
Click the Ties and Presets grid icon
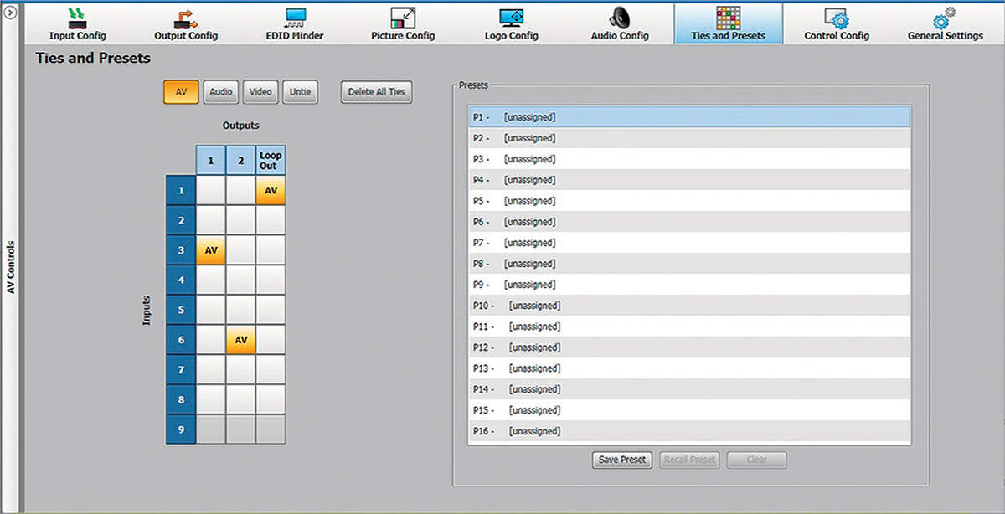728,17
